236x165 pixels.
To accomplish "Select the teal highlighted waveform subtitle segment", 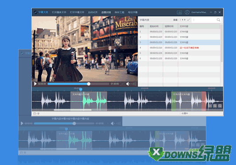I will point(89,101).
